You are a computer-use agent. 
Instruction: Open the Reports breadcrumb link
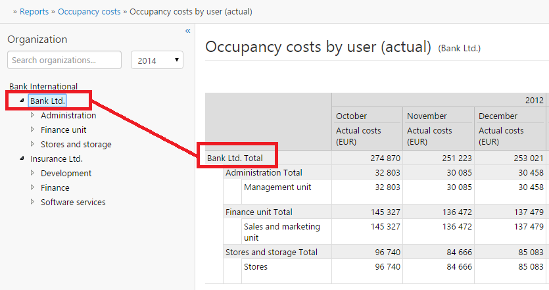pos(34,12)
